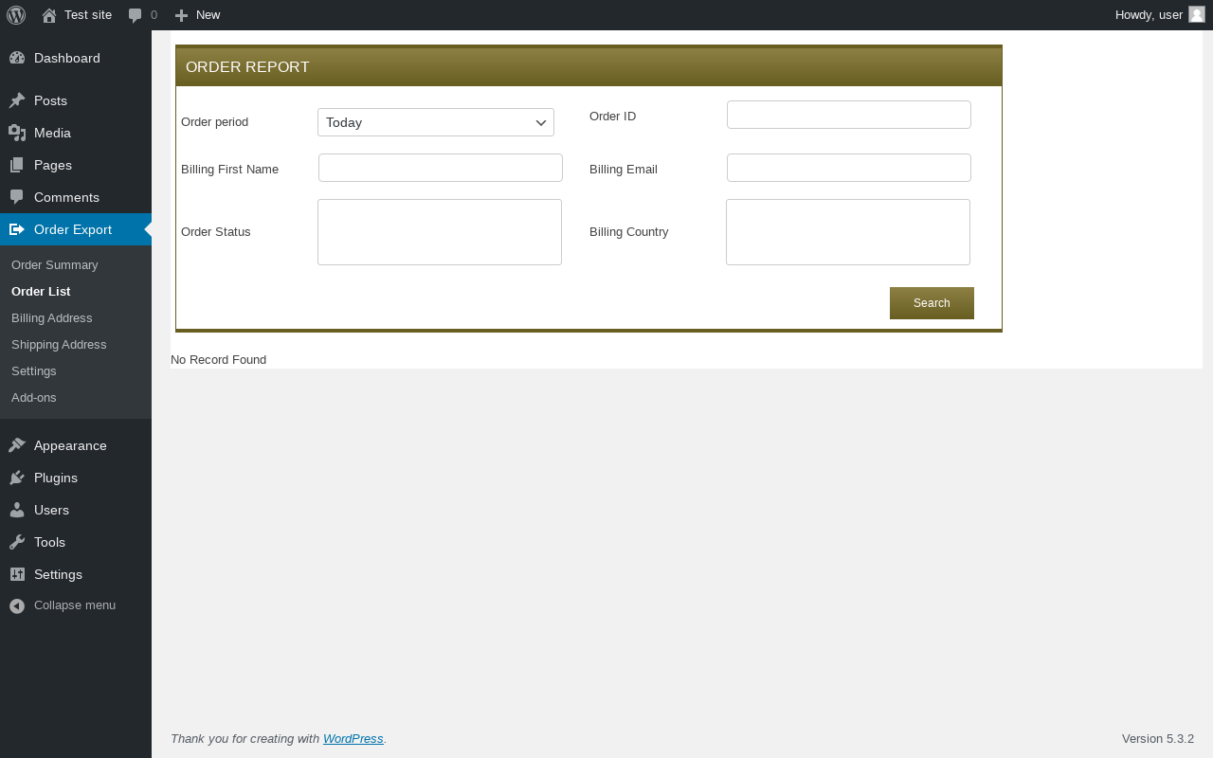Open Media menu item
The height and width of the screenshot is (758, 1213).
(x=52, y=133)
